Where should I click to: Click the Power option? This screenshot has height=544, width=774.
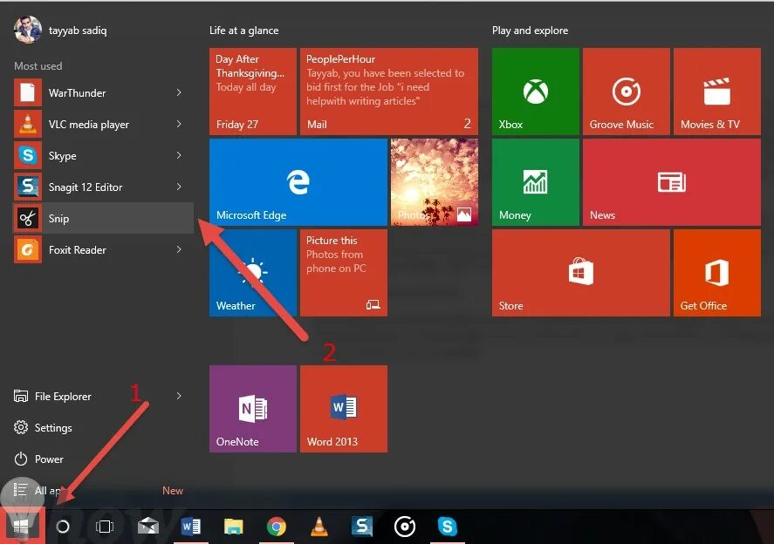pyautogui.click(x=103, y=459)
